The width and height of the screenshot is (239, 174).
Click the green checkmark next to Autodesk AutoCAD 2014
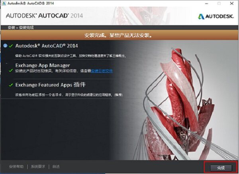(x=11, y=46)
